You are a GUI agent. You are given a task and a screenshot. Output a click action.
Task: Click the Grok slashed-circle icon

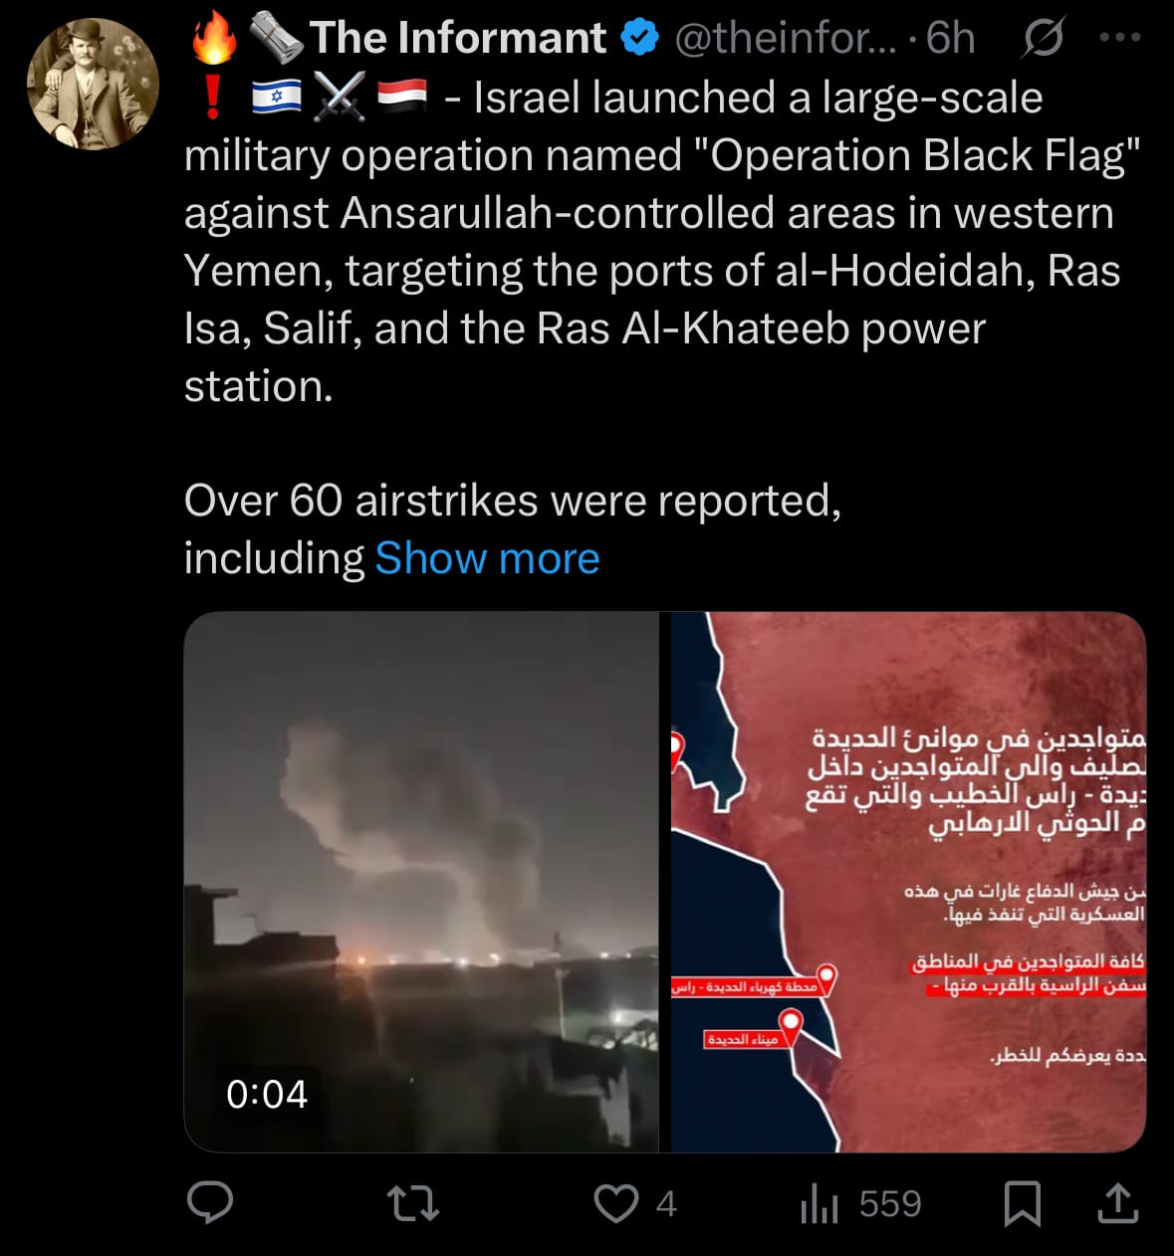click(x=1043, y=38)
